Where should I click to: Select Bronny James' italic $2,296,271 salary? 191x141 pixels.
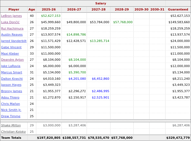[77, 91]
